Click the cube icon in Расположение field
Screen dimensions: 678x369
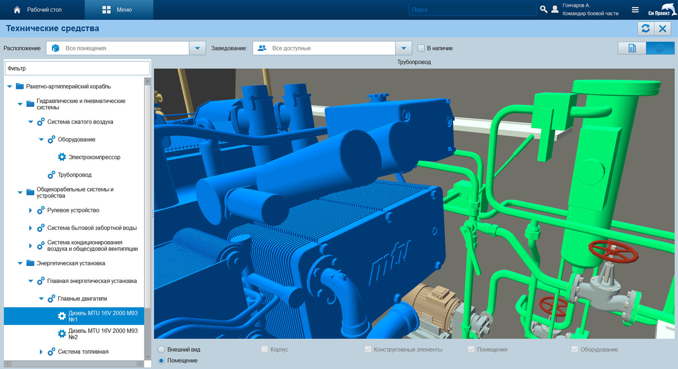click(56, 48)
